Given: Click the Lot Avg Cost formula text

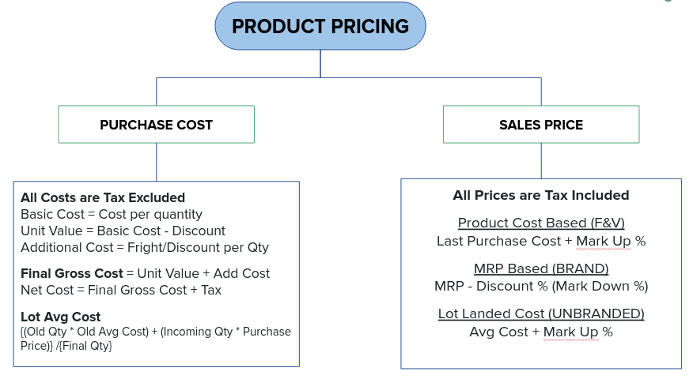Looking at the screenshot, I should pyautogui.click(x=156, y=339).
